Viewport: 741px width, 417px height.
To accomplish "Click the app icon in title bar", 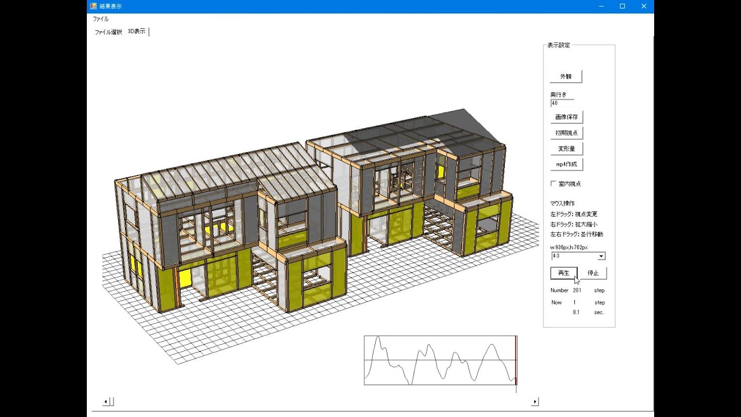I will [x=93, y=6].
